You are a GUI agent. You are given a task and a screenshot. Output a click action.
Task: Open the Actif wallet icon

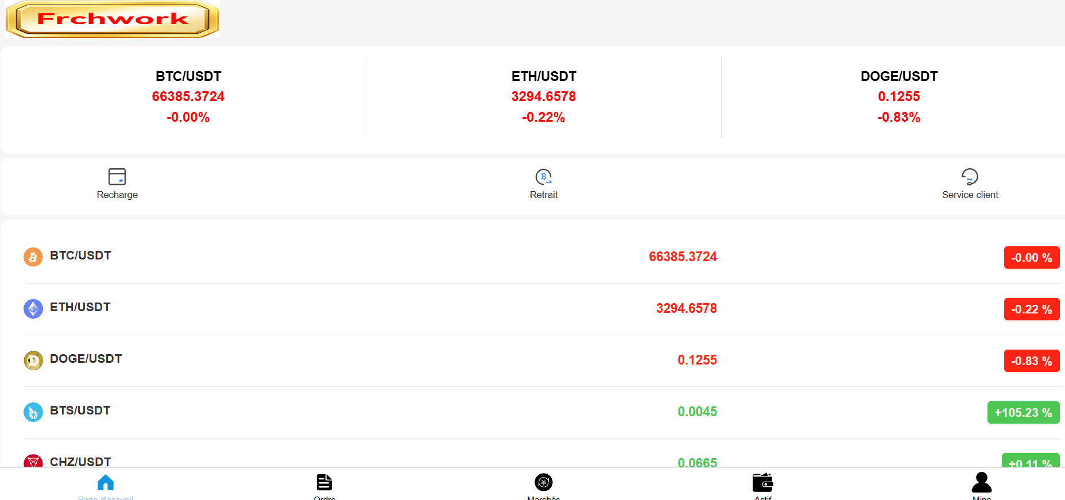coord(763,482)
